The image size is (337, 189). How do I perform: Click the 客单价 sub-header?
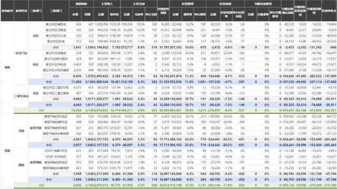[x=114, y=14]
